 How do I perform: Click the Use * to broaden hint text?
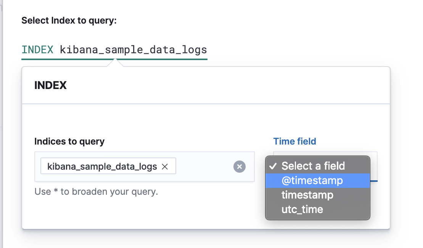point(96,192)
